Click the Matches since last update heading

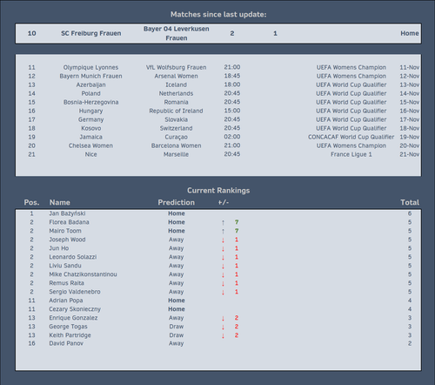(218, 15)
